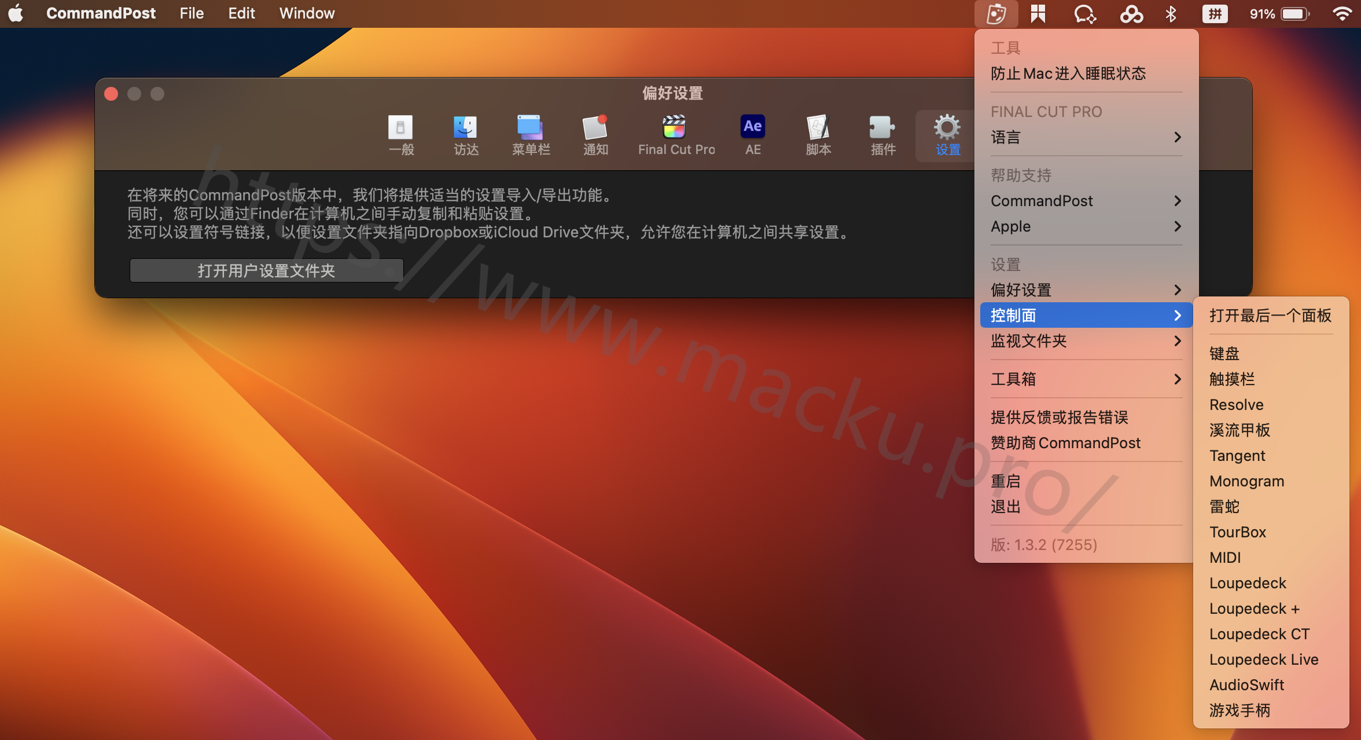Choose 赞助商 CommandPost menu item
1361x740 pixels.
pyautogui.click(x=1086, y=443)
